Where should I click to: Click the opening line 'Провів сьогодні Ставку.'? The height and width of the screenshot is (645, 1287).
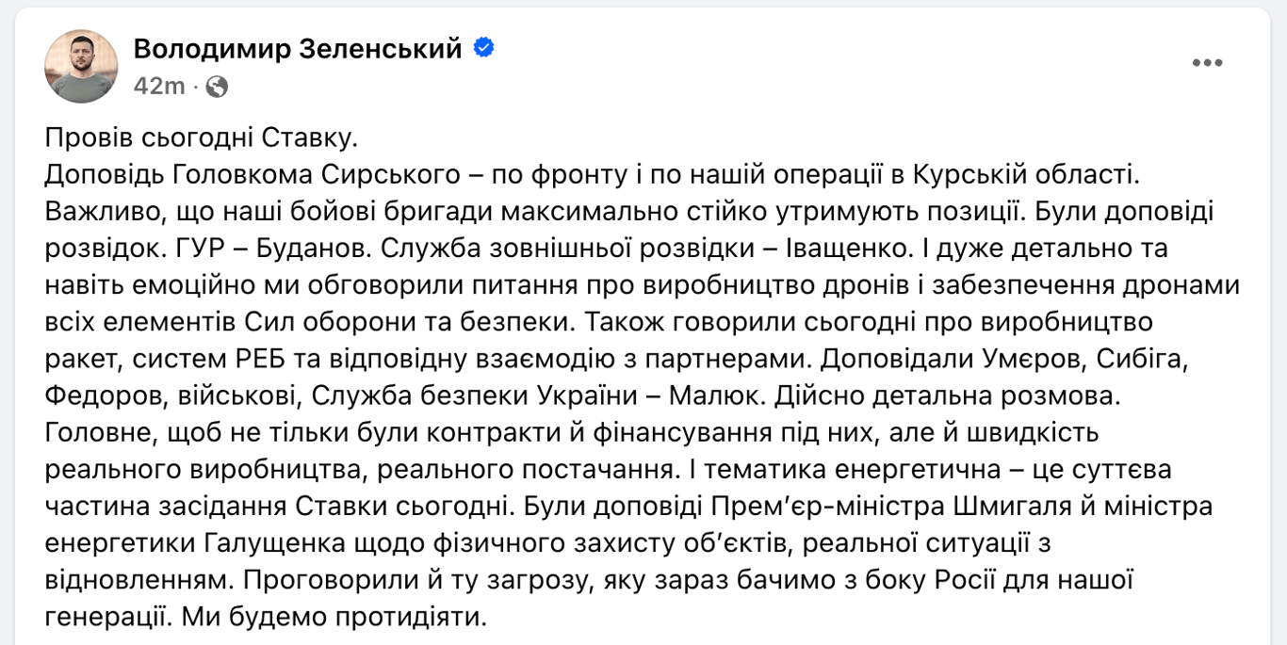pos(203,138)
